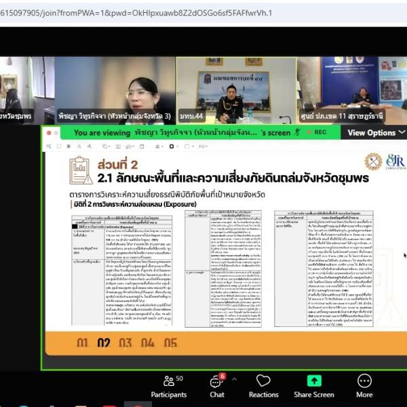The height and width of the screenshot is (407, 407).
Task: Open the Chat panel with 6 unread
Action: (217, 386)
